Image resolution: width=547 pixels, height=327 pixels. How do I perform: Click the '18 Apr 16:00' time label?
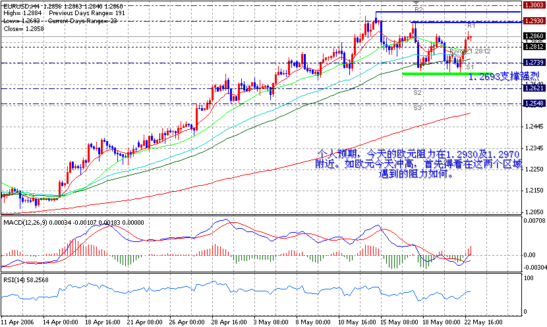click(x=103, y=322)
